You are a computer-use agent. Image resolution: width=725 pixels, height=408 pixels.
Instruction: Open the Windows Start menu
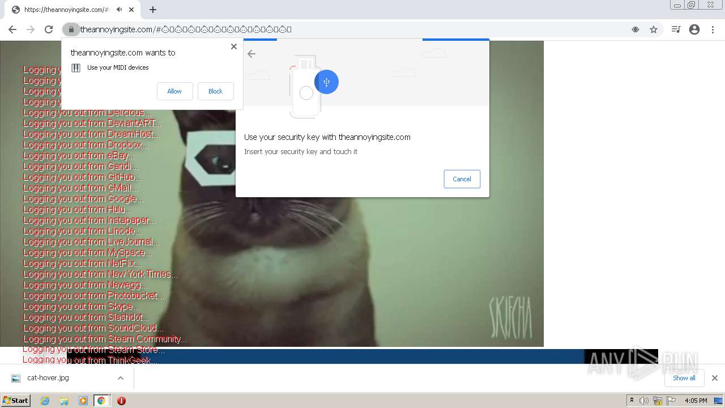pyautogui.click(x=15, y=401)
